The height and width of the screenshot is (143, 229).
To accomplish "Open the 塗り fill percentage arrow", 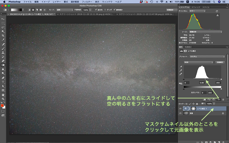I will (214, 104).
